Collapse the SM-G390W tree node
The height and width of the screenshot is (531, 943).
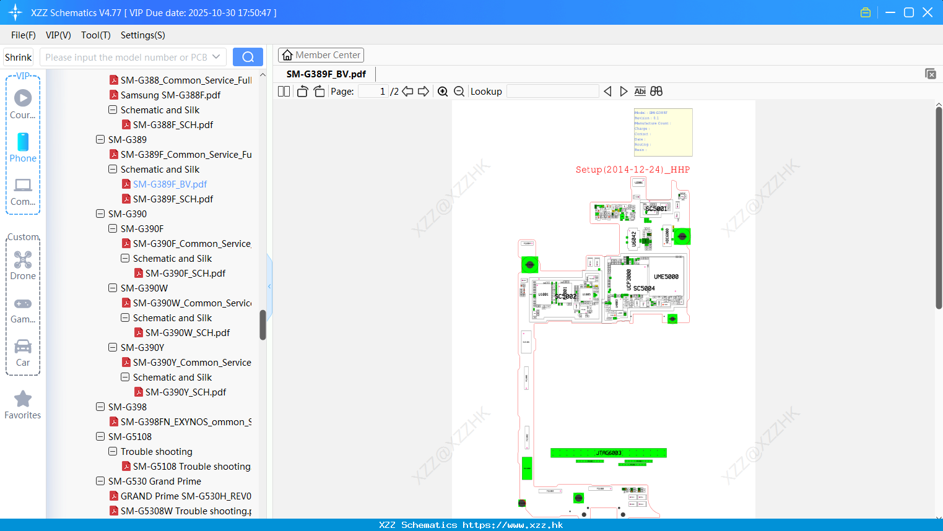(113, 288)
